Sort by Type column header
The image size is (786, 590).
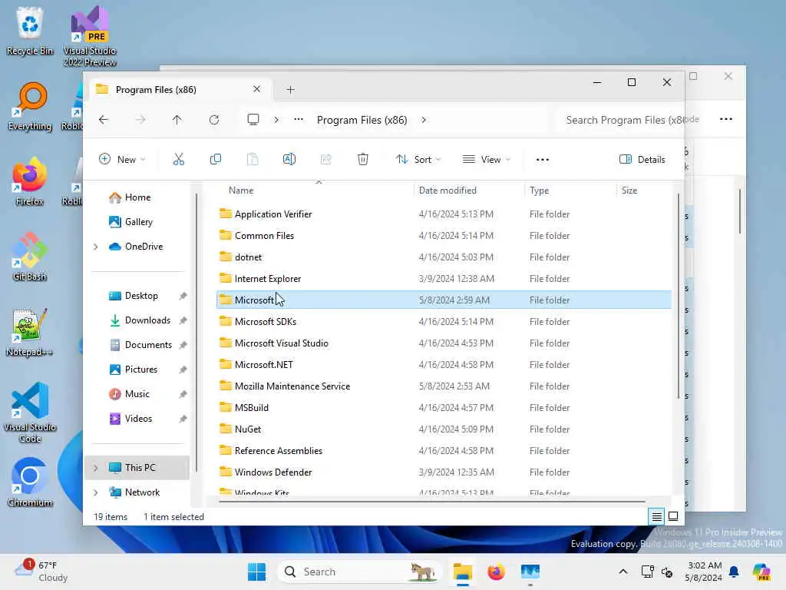(x=540, y=191)
